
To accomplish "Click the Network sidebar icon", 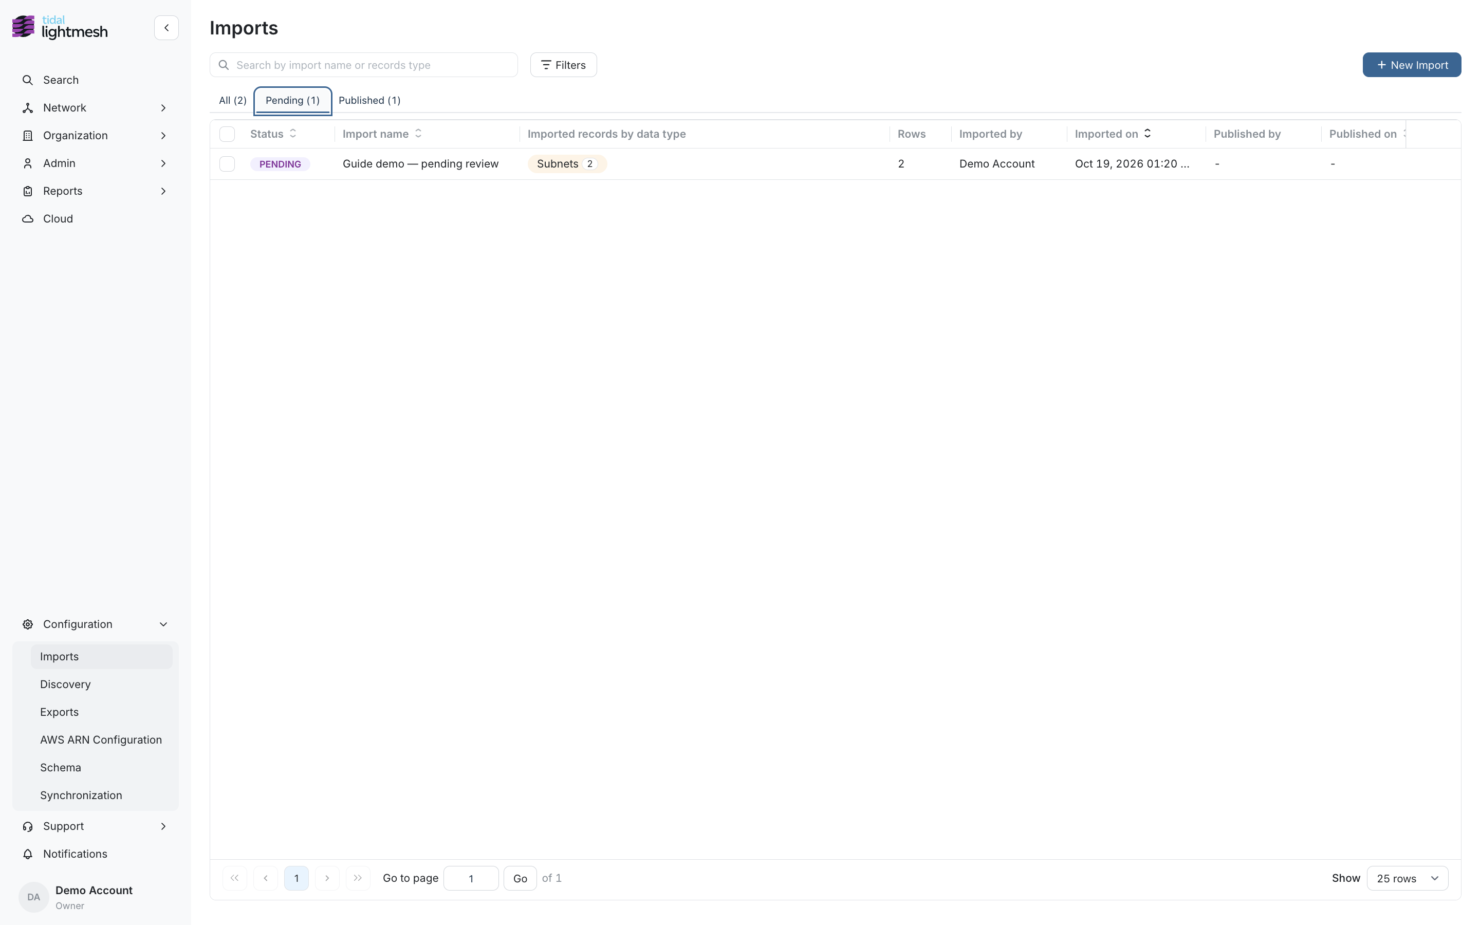I will pyautogui.click(x=28, y=108).
